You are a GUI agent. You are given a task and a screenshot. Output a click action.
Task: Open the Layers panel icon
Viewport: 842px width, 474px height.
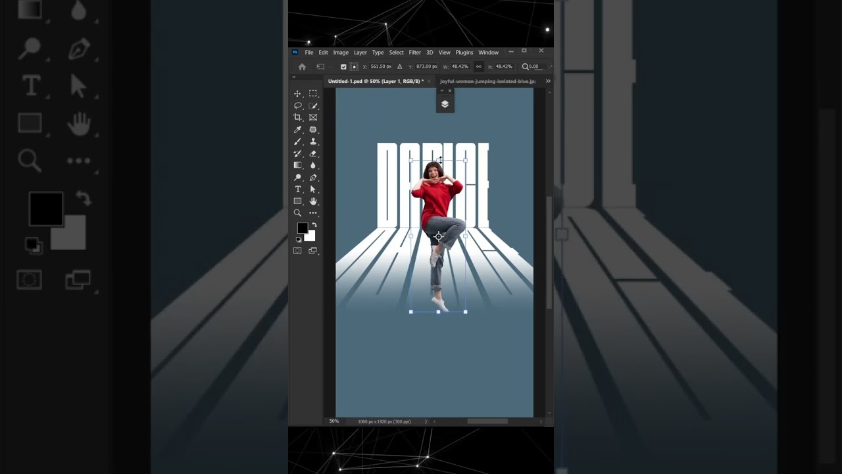click(x=445, y=104)
